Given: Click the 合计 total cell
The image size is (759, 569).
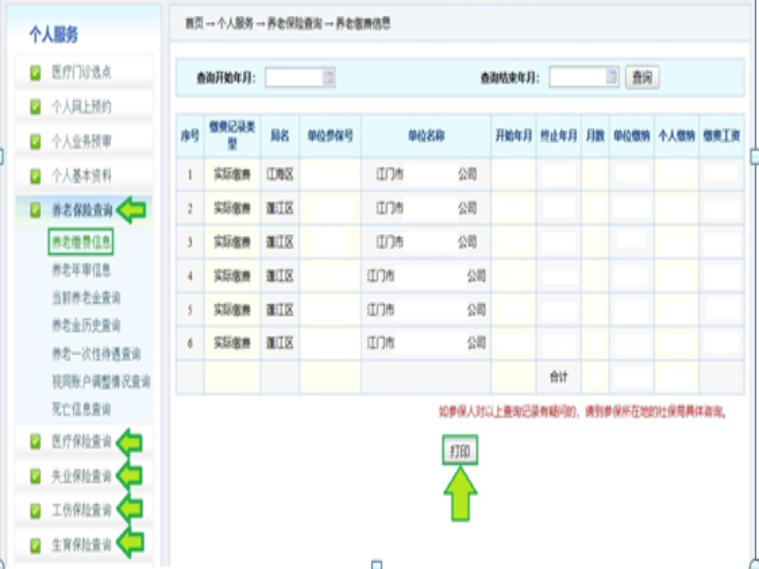Looking at the screenshot, I should pyautogui.click(x=559, y=376).
